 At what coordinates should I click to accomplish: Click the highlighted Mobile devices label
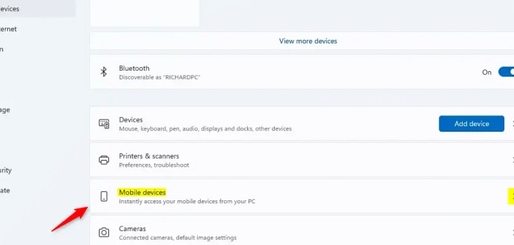click(x=142, y=192)
